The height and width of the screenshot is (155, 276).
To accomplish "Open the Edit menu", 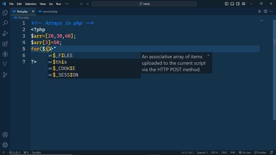I will pyautogui.click(x=19, y=4).
